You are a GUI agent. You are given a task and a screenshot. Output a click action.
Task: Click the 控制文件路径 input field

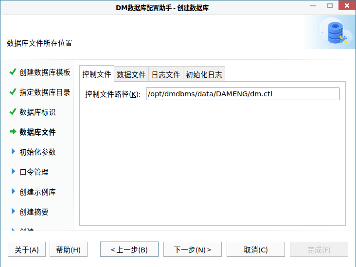coord(243,94)
